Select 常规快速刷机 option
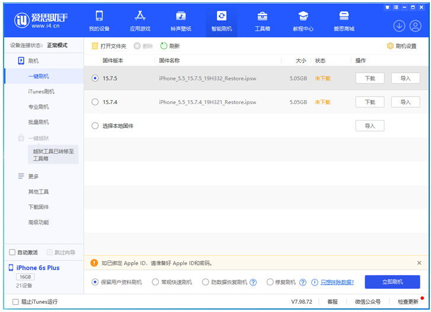Image resolution: width=431 pixels, height=312 pixels. click(x=155, y=282)
